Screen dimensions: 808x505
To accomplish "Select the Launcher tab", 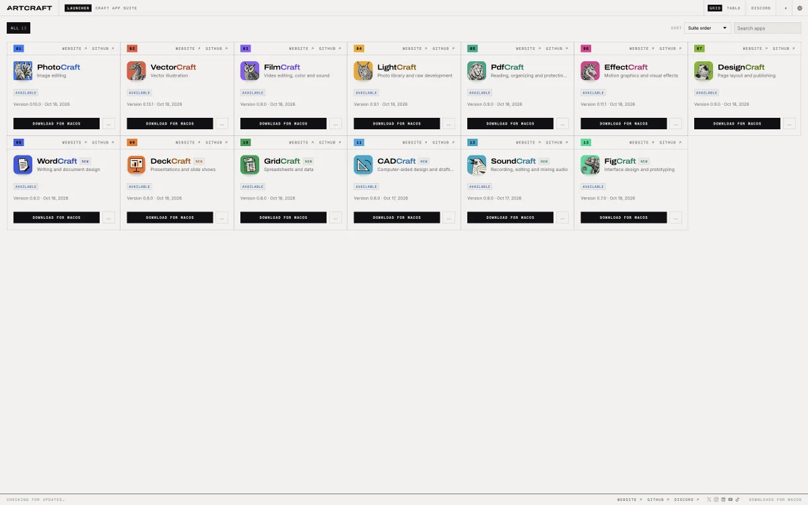I will tap(78, 8).
